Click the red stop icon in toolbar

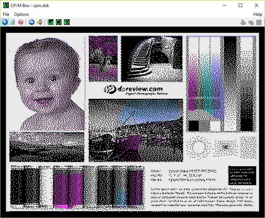(21, 22)
